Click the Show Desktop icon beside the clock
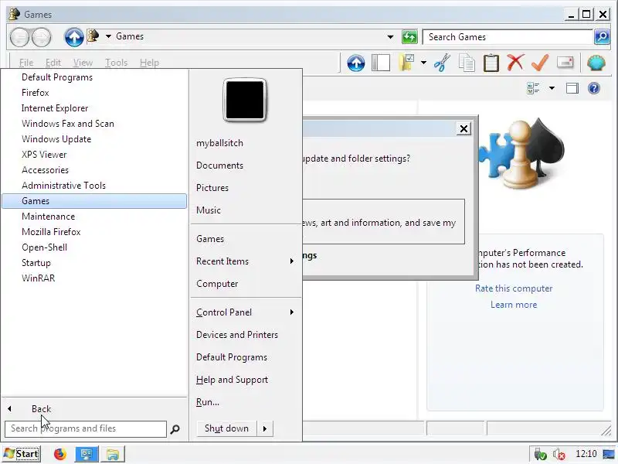Image resolution: width=618 pixels, height=464 pixels. click(609, 454)
